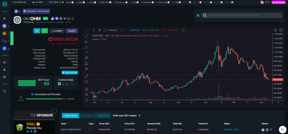Open the bar chart statistics sidebar icon

coord(4,62)
